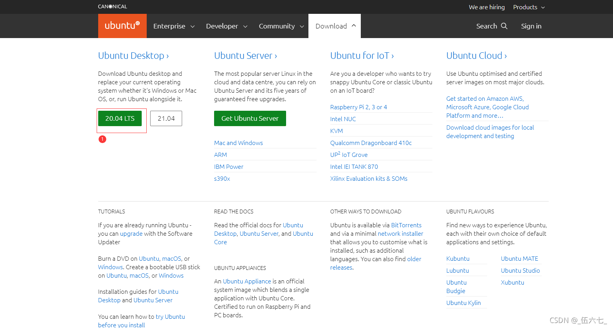
Task: Open the Xubuntu flavour link
Action: click(513, 282)
